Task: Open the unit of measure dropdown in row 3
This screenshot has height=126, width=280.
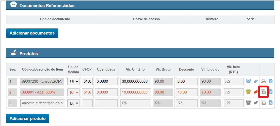Action: click(x=73, y=103)
